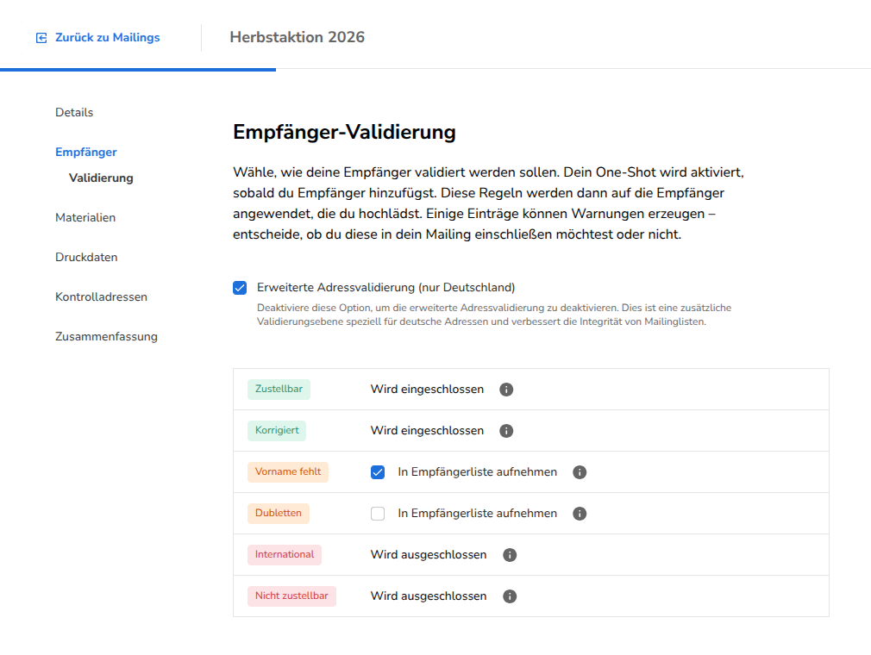Click In Empfängerliste aufnehmen label for Dubletten

477,514
